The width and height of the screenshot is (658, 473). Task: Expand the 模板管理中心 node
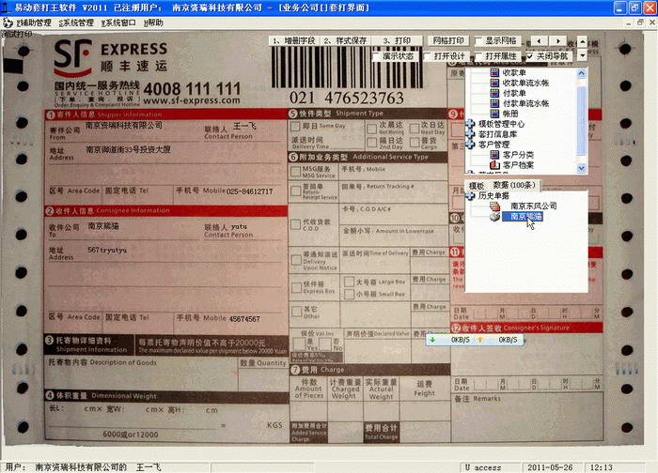click(470, 124)
